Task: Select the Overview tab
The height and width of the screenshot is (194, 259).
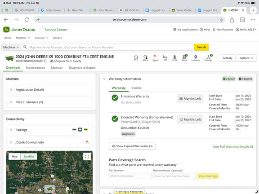Action: 13,68
